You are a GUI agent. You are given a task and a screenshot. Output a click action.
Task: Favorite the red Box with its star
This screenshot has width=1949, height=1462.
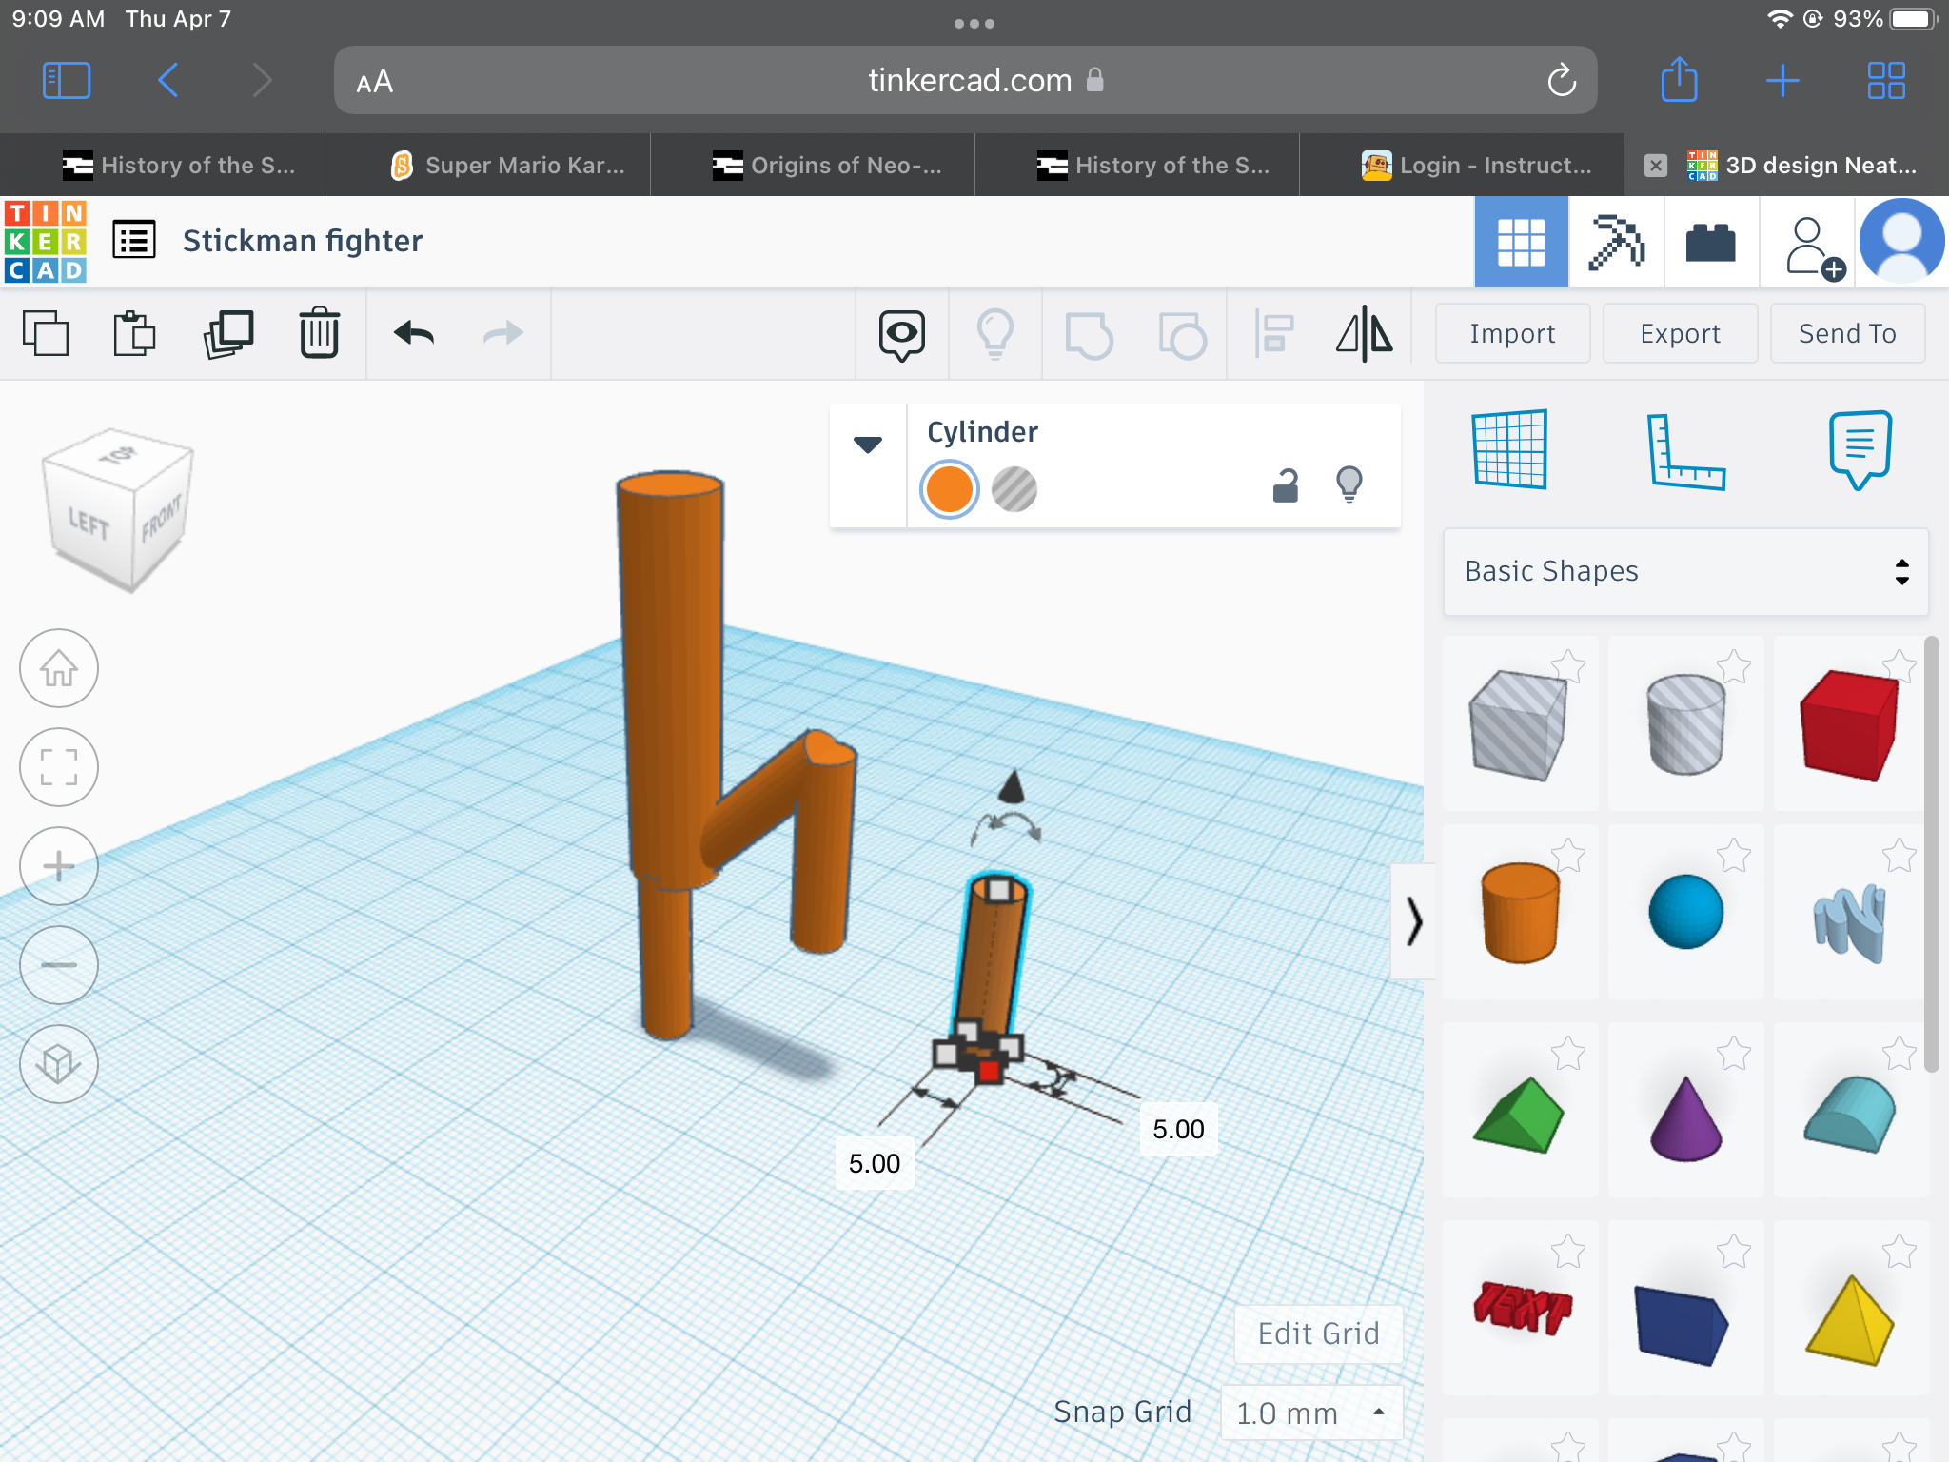click(x=1899, y=666)
